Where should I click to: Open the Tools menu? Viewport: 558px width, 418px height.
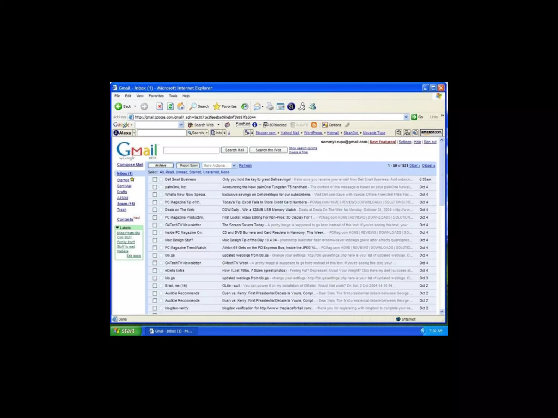pyautogui.click(x=173, y=96)
